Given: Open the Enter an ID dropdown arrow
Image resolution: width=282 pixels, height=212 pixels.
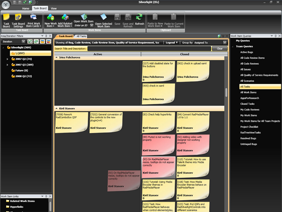Looking at the screenshot, I should pyautogui.click(x=91, y=25).
